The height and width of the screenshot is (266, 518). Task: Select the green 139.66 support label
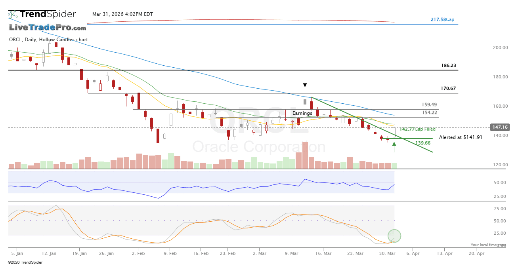point(423,143)
